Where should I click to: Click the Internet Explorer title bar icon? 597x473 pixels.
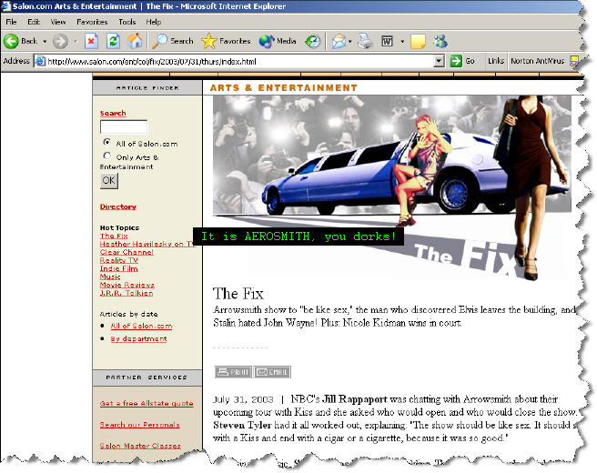pyautogui.click(x=5, y=6)
